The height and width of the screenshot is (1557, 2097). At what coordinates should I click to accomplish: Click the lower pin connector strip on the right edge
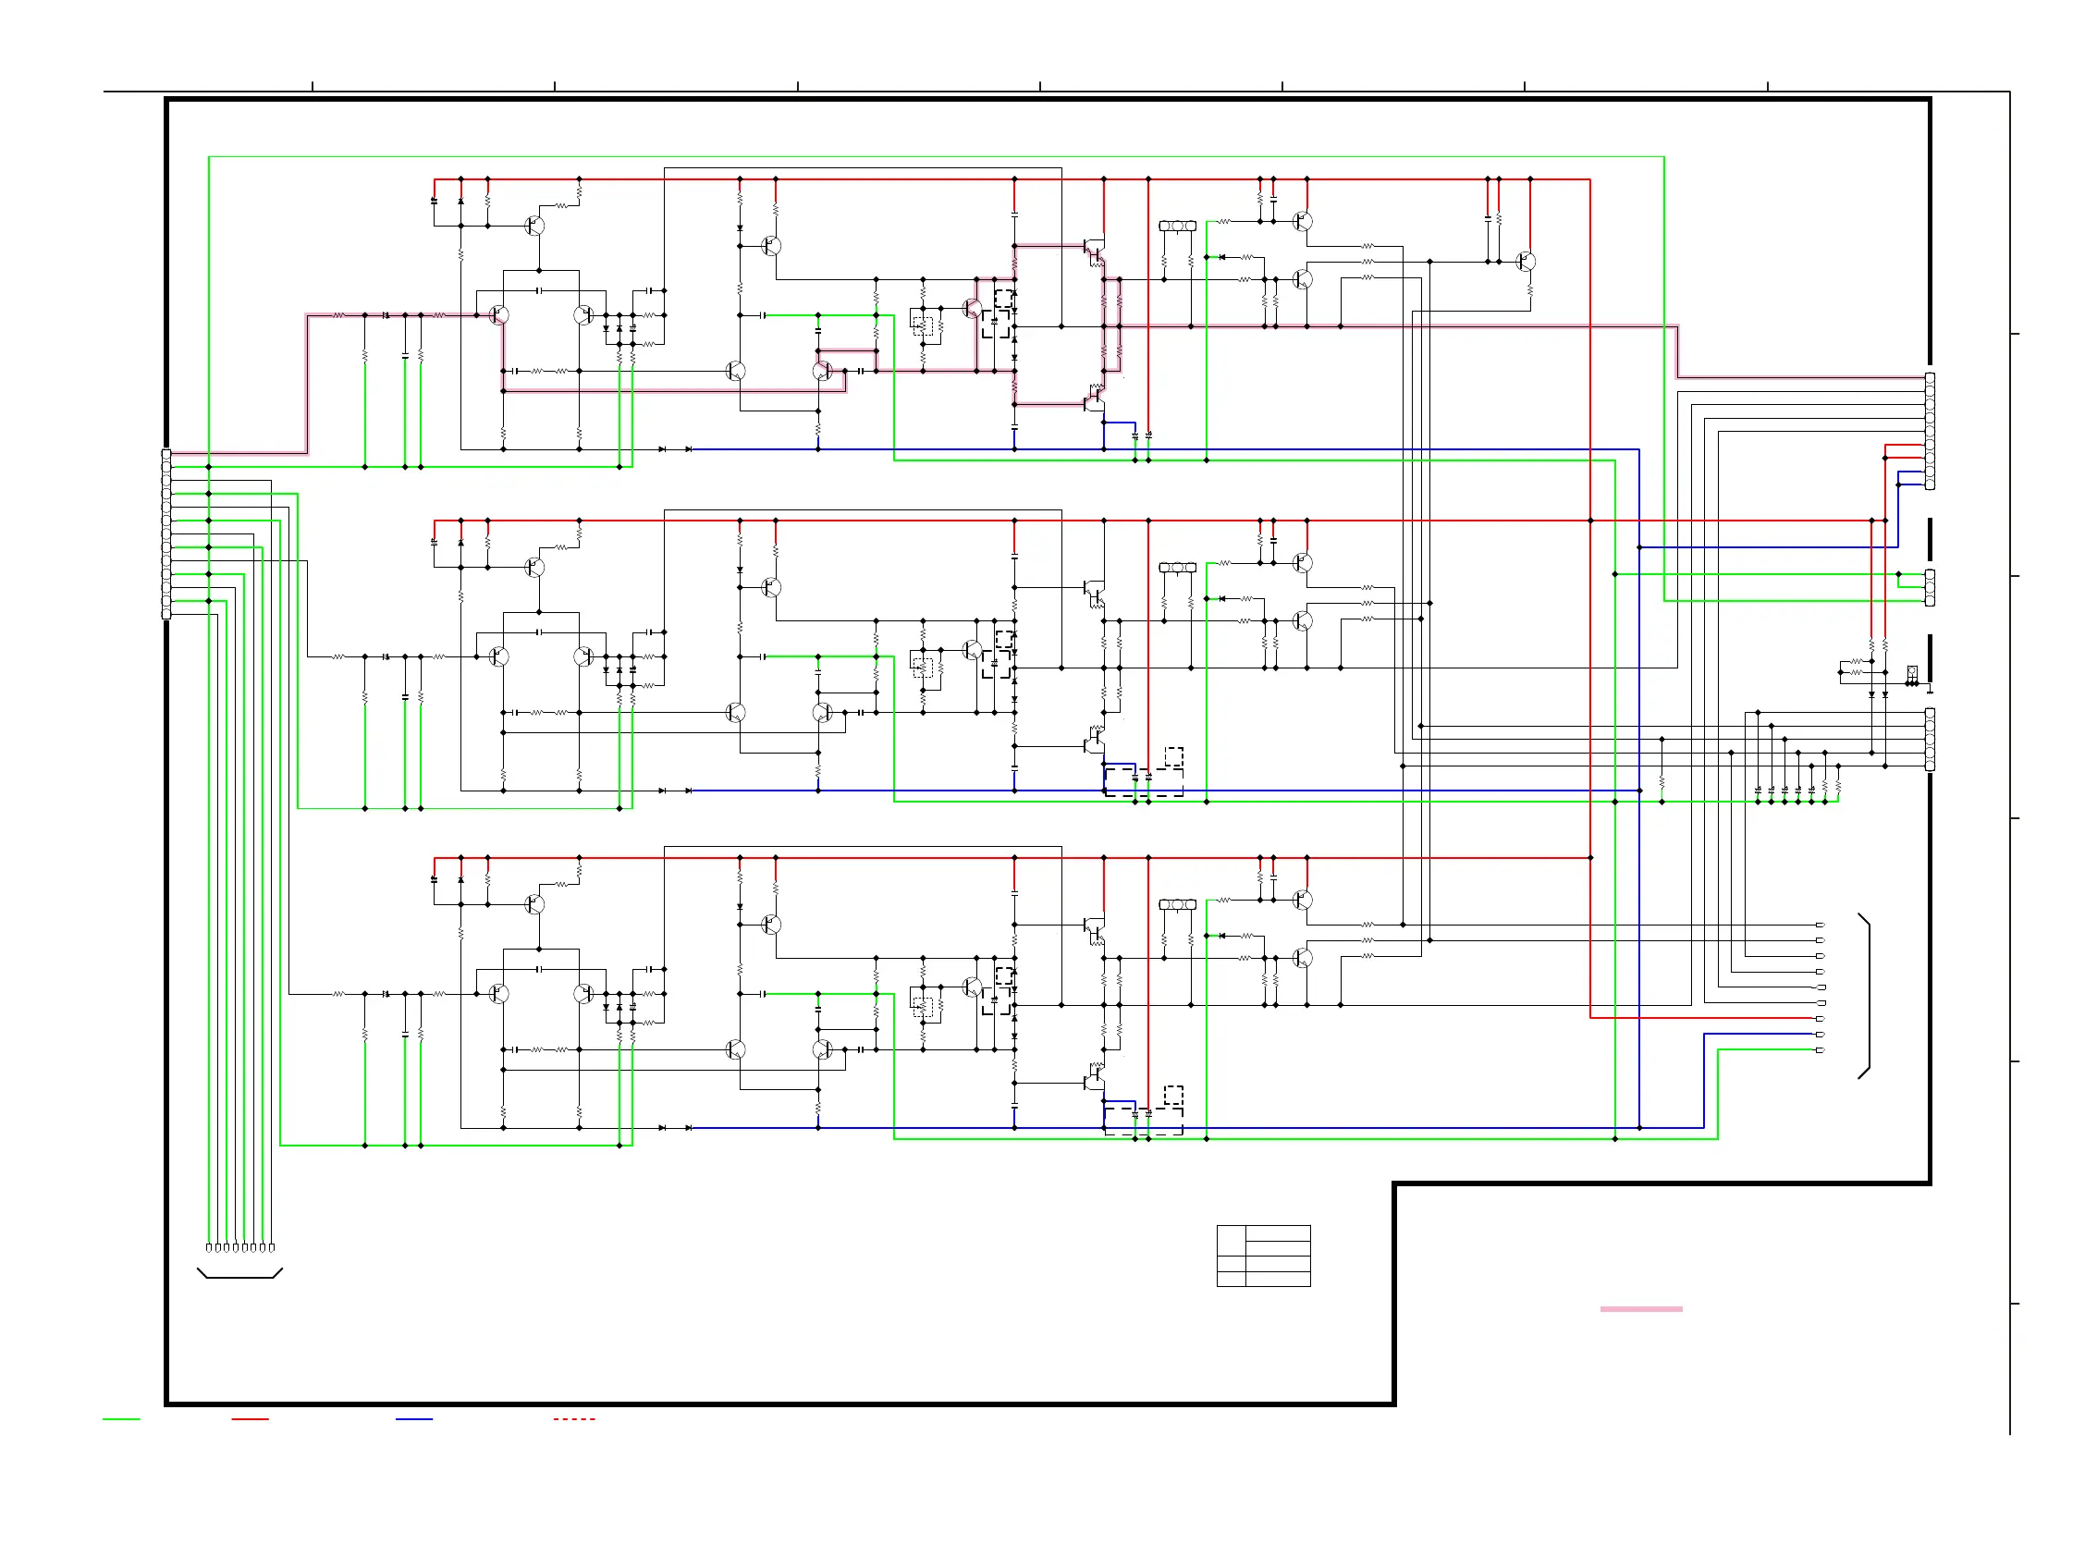1930,740
